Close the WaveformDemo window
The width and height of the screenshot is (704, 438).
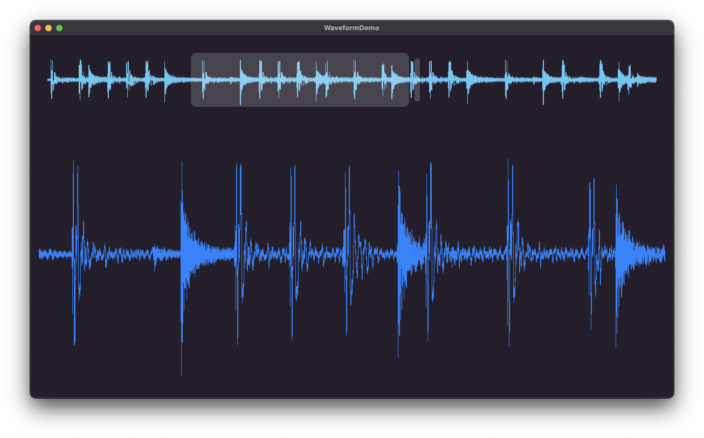(38, 28)
